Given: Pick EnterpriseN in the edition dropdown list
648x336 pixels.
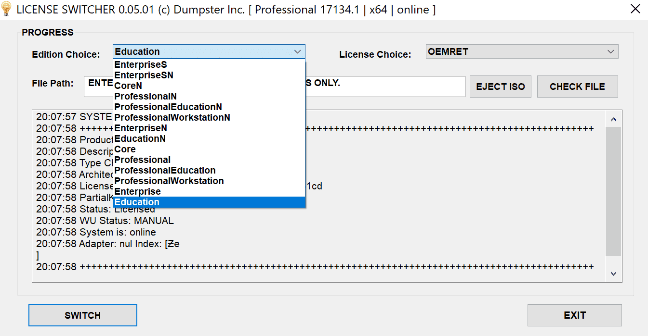Looking at the screenshot, I should pyautogui.click(x=141, y=128).
